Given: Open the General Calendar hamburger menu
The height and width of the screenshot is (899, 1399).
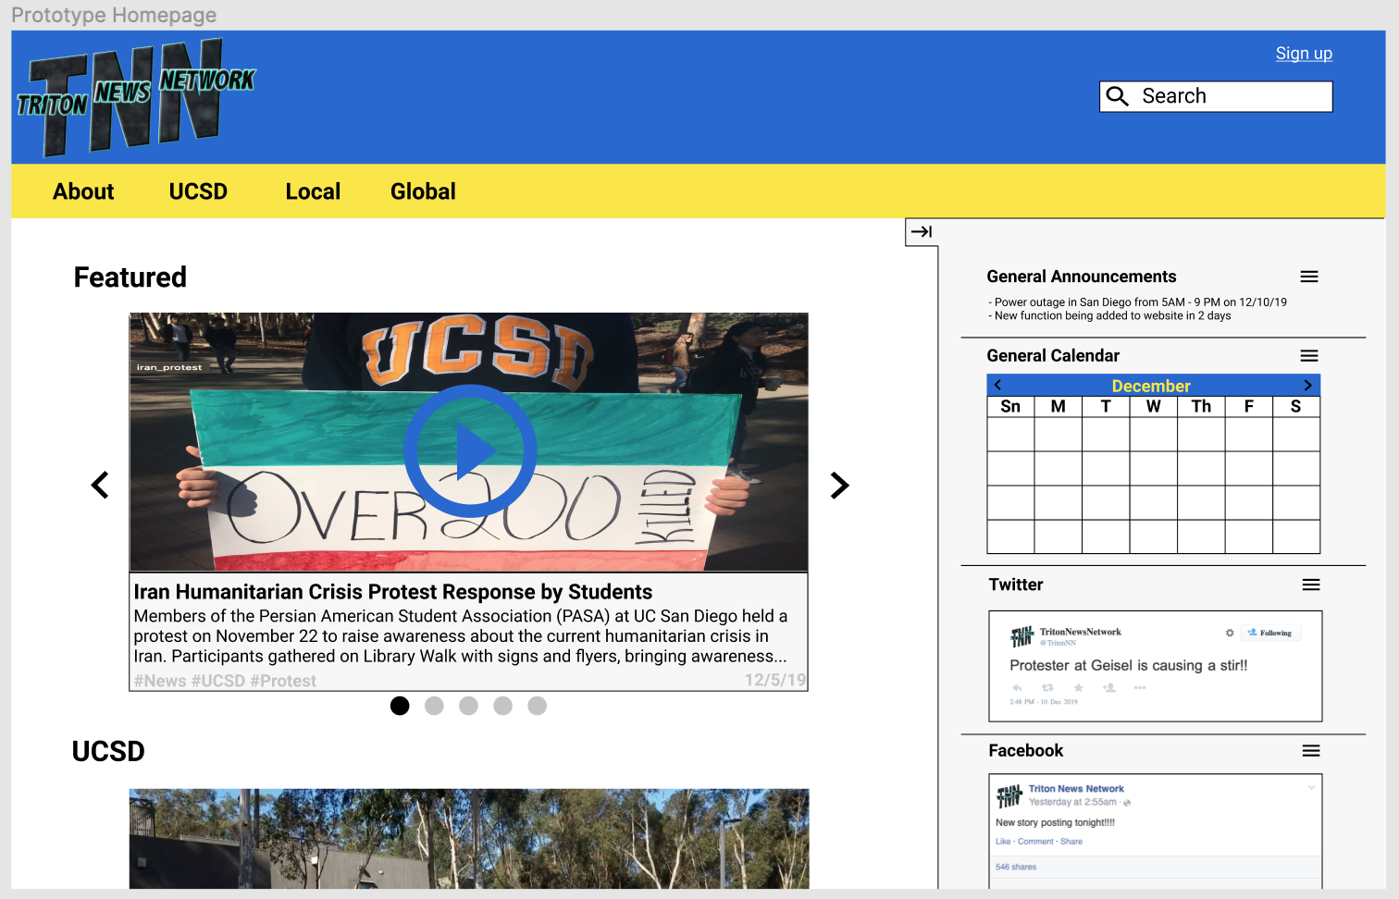Looking at the screenshot, I should pos(1309,356).
